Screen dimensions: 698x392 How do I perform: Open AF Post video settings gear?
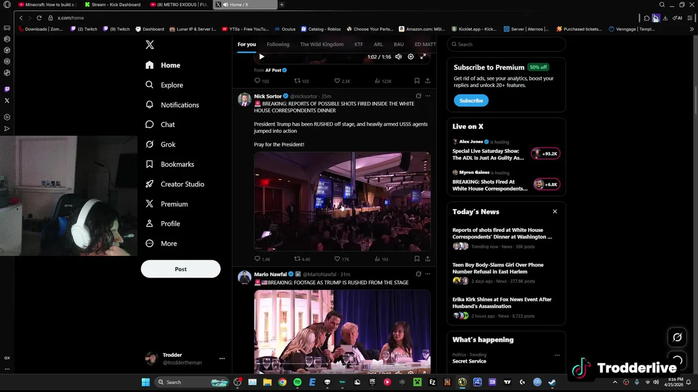pyautogui.click(x=411, y=57)
